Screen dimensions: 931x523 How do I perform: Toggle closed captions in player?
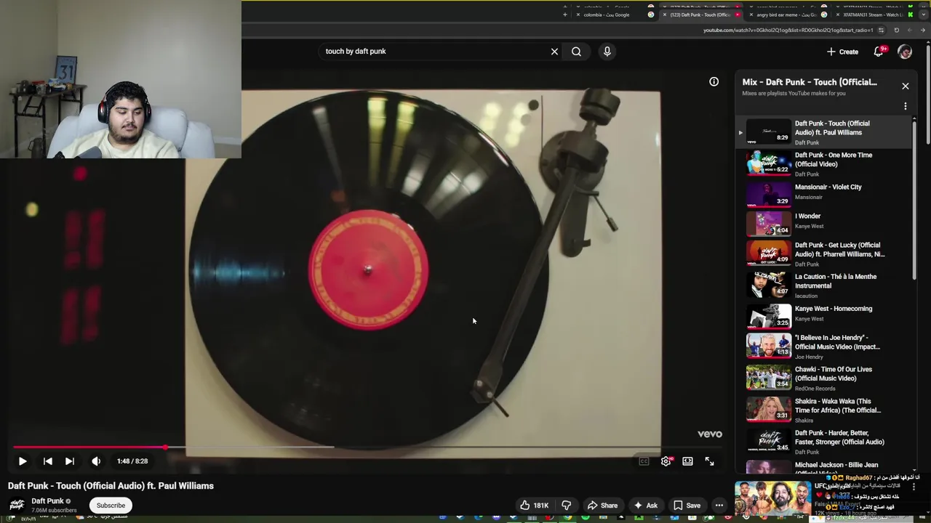pos(644,461)
